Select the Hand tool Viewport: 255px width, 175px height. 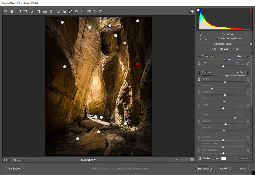tap(12, 11)
